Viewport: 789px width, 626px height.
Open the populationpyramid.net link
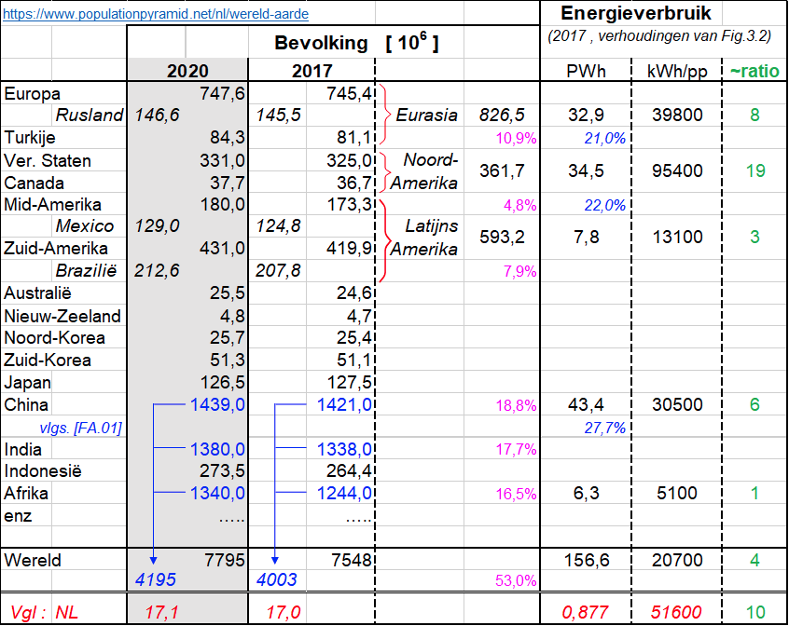(157, 14)
